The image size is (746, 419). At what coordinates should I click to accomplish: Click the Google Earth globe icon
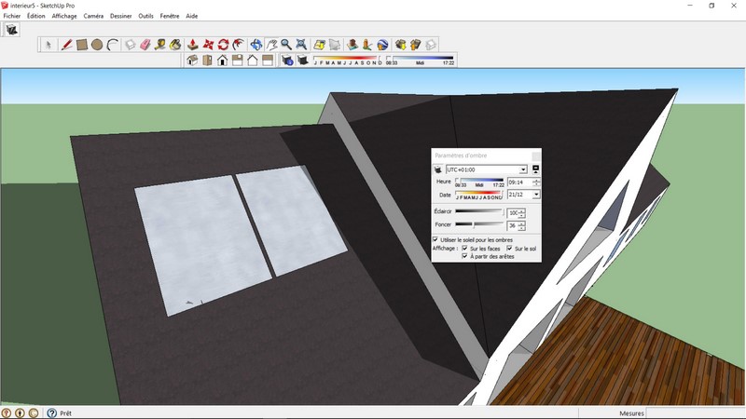coord(382,45)
